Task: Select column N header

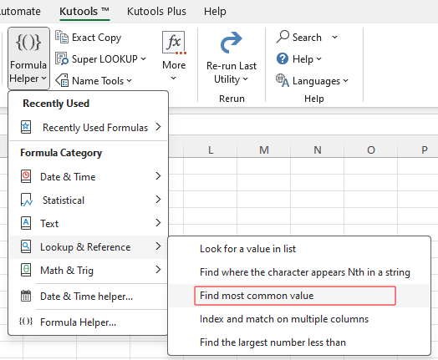Action: click(x=318, y=150)
